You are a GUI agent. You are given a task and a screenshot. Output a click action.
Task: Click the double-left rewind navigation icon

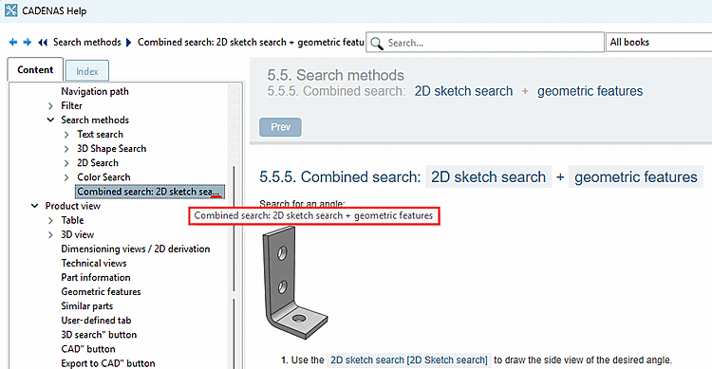pyautogui.click(x=43, y=42)
